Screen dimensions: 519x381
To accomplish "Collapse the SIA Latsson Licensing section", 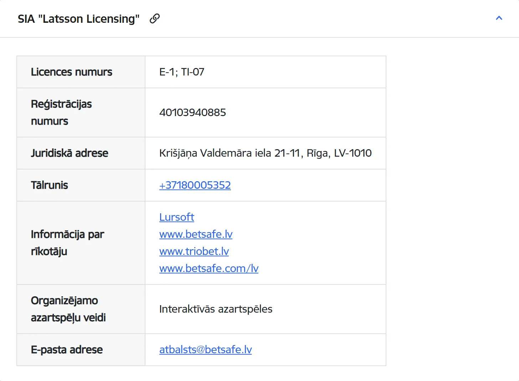I will coord(499,18).
